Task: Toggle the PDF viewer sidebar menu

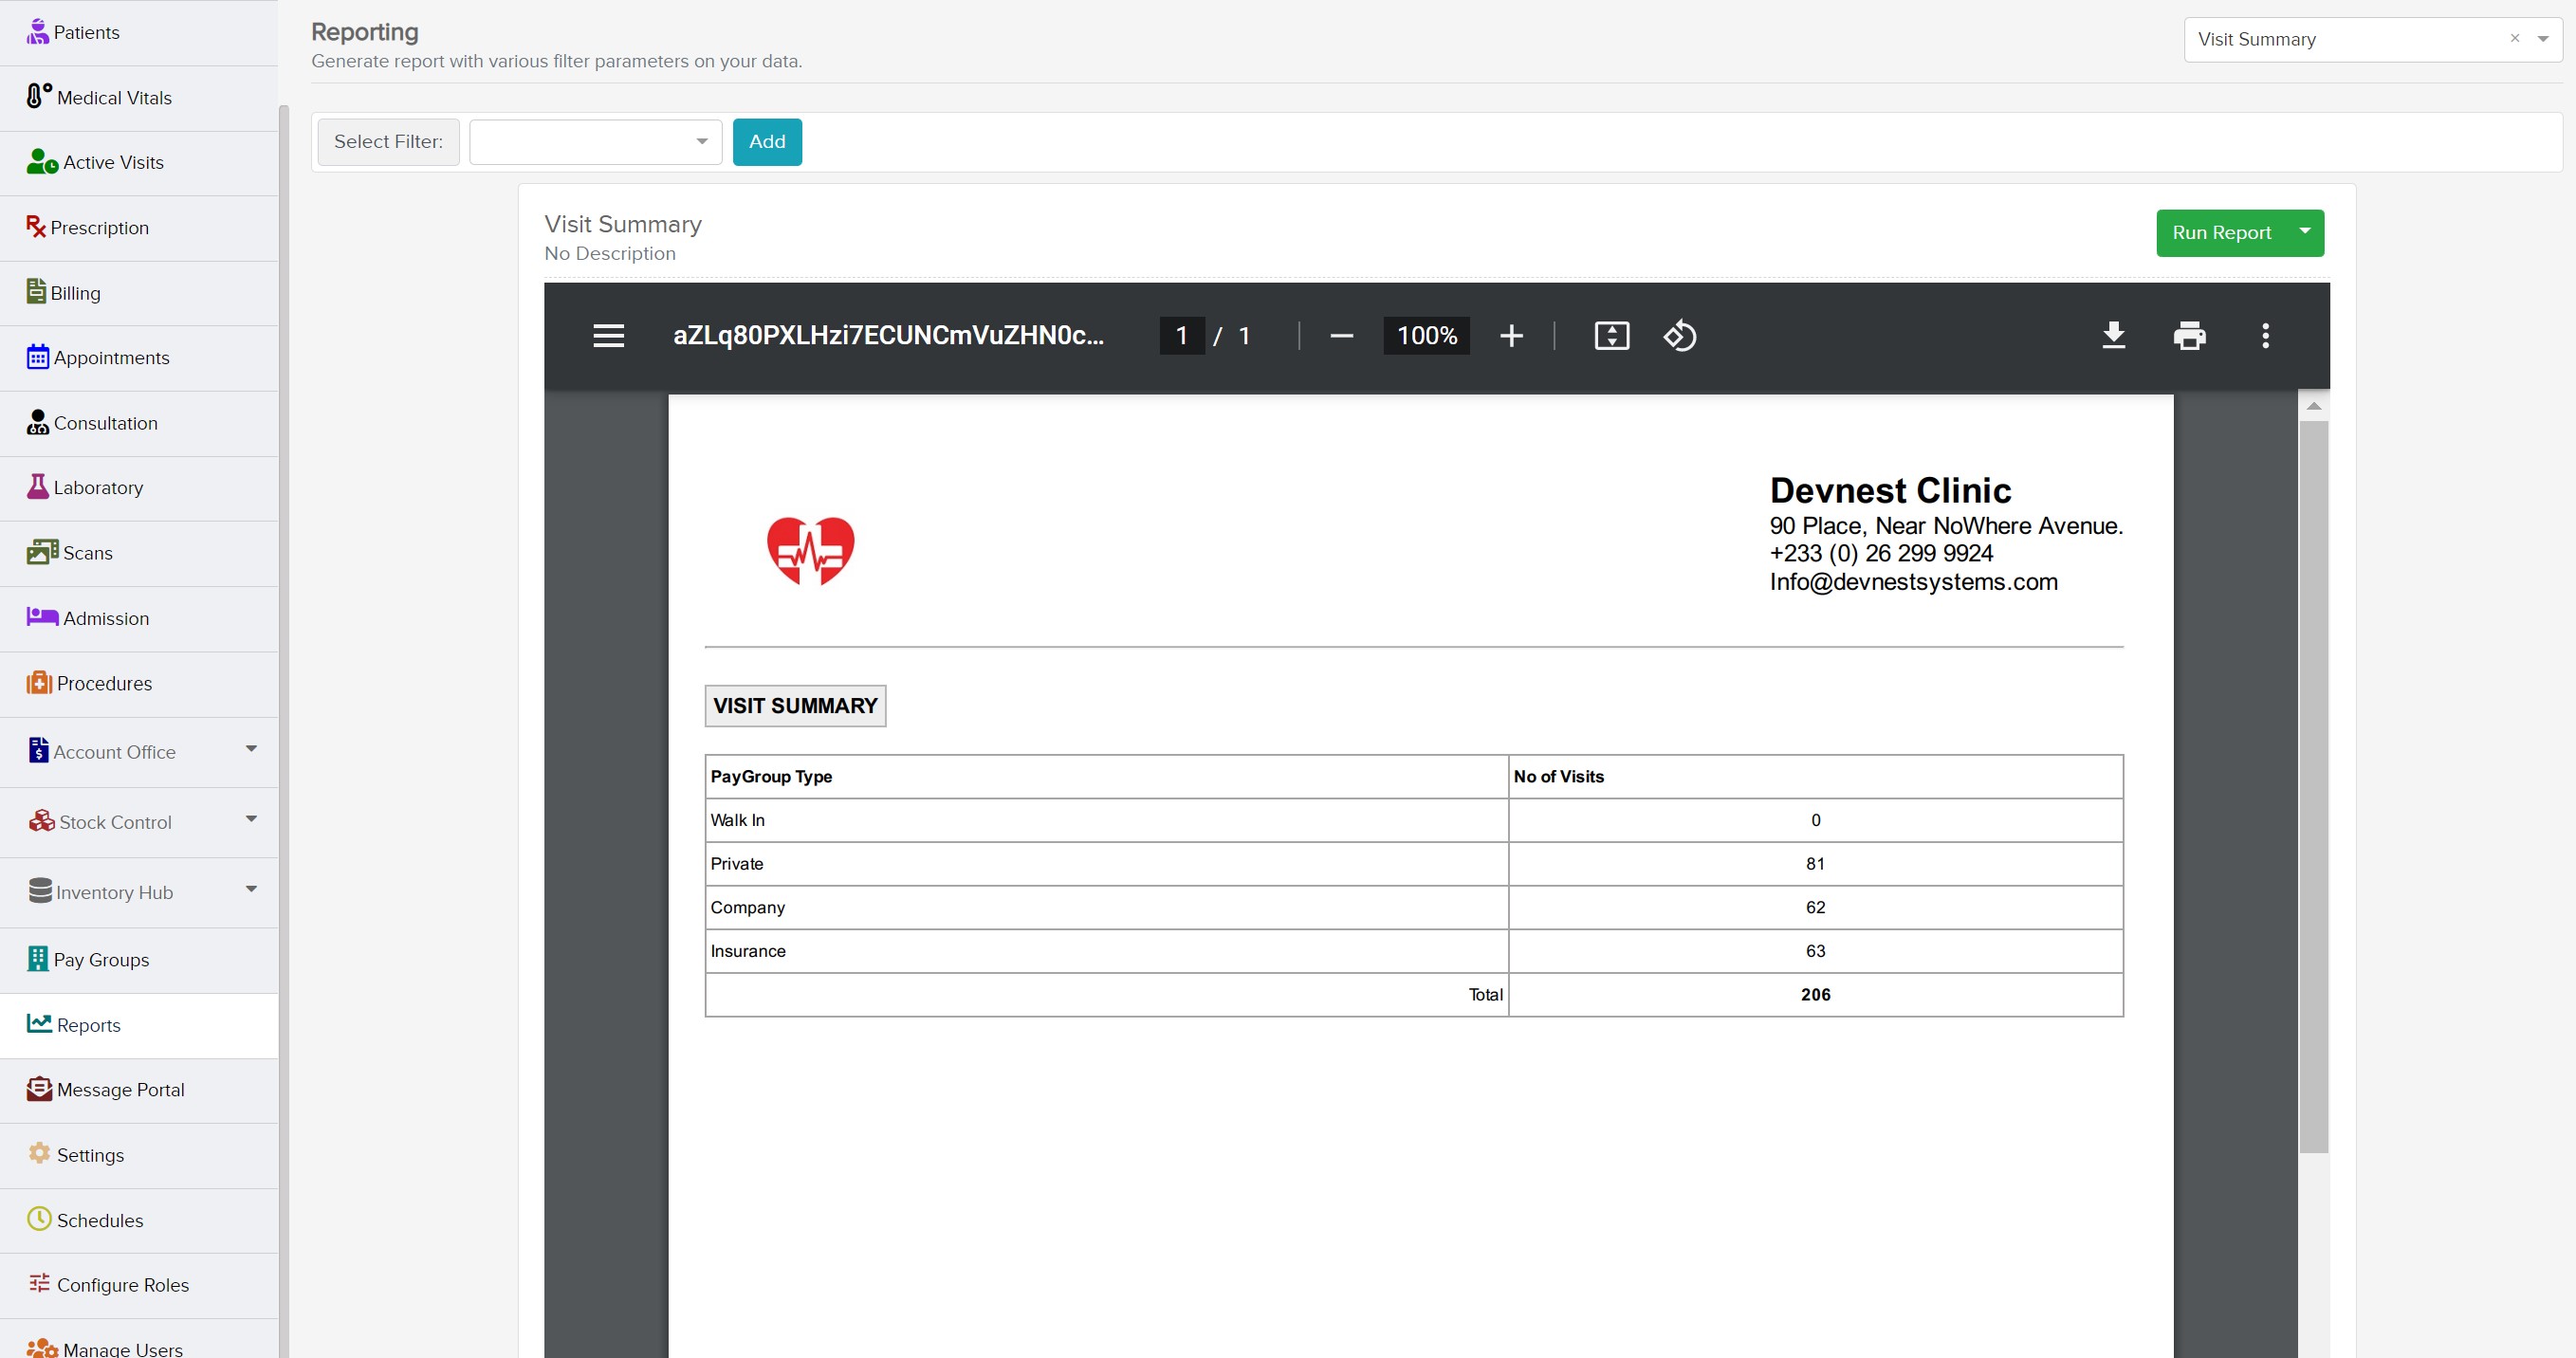Action: (609, 336)
